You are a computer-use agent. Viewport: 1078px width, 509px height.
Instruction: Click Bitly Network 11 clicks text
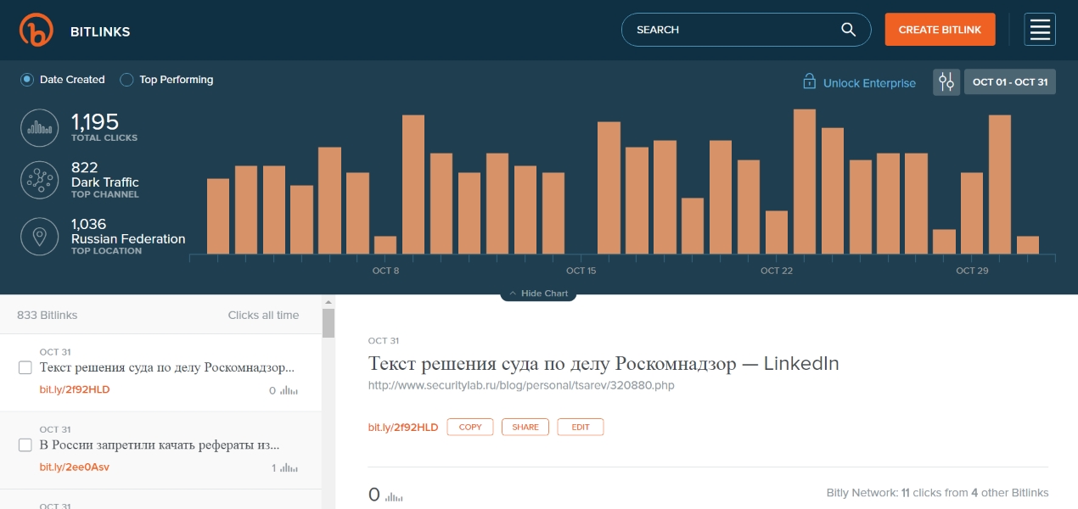[938, 493]
